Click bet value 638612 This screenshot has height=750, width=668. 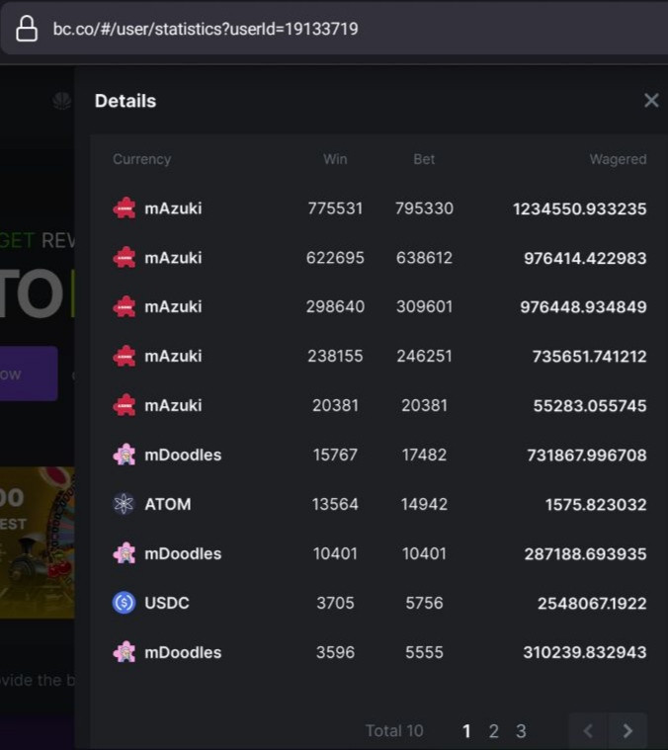424,258
